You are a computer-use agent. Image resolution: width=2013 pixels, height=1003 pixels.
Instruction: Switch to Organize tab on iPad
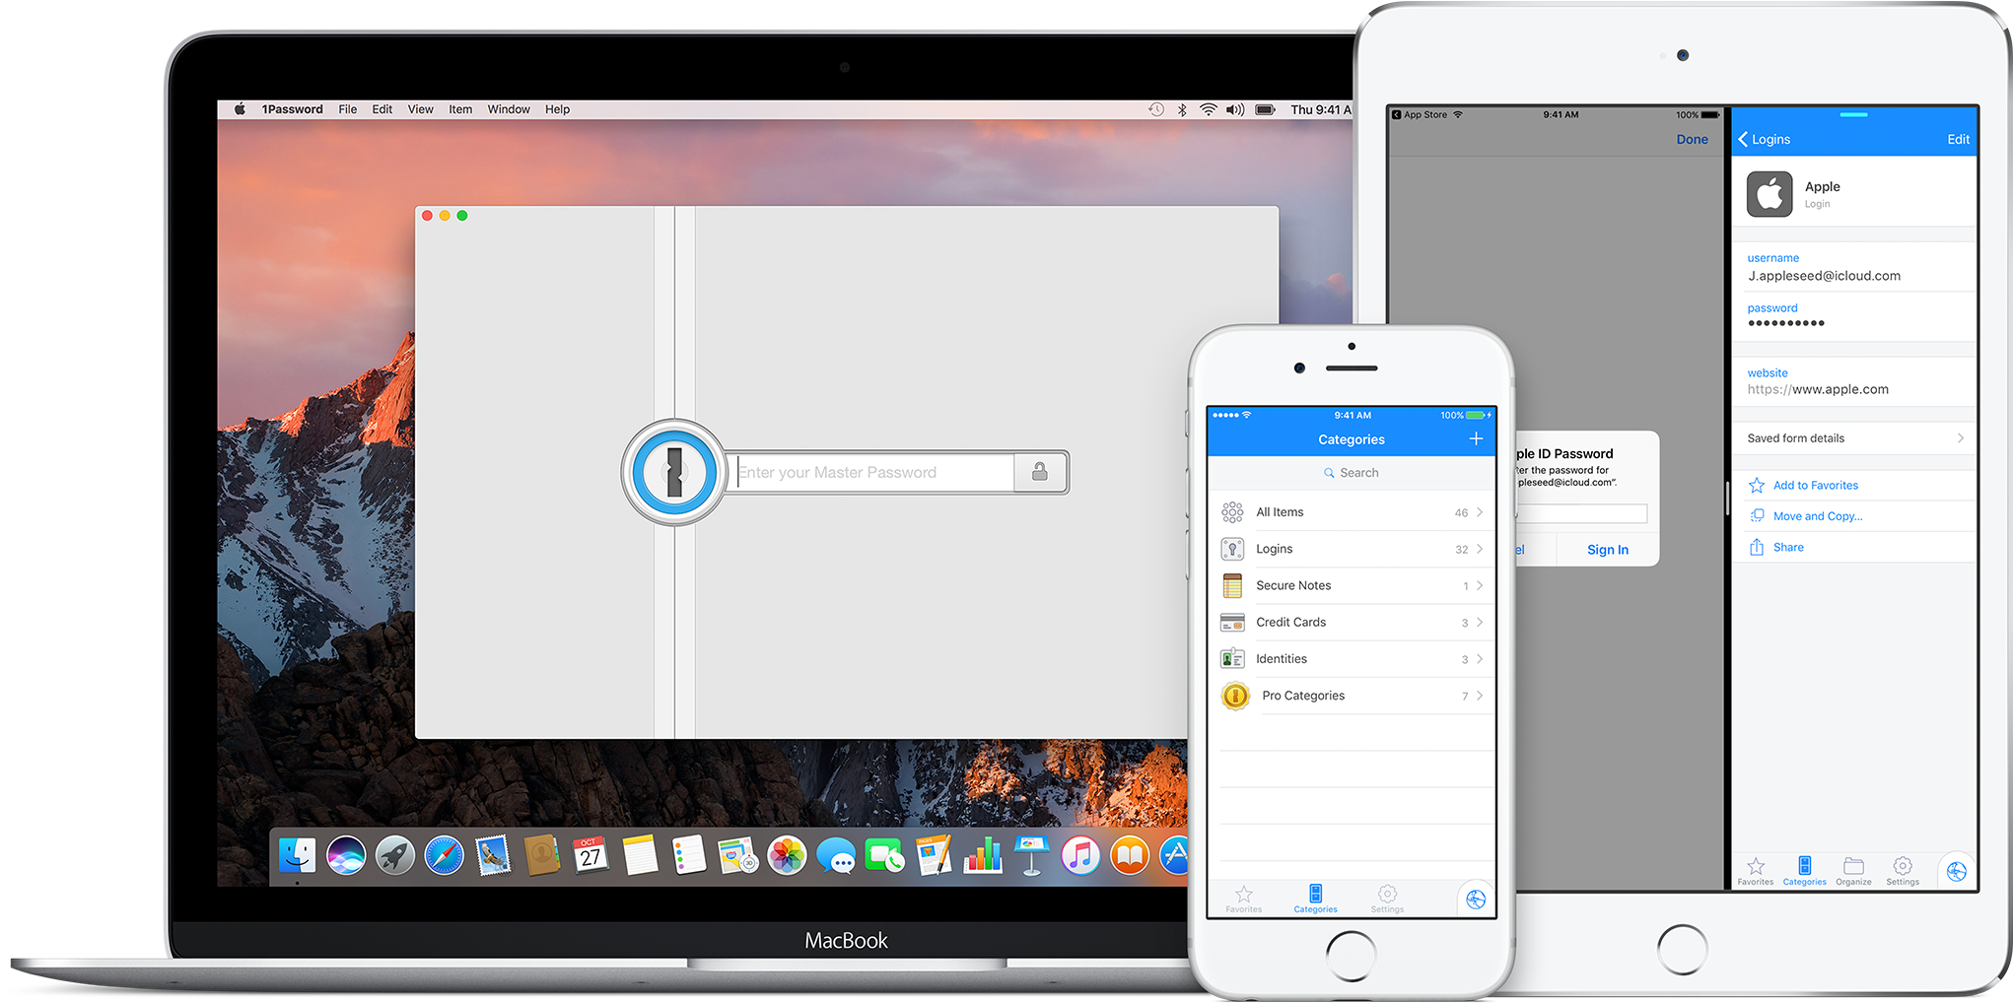tap(1853, 871)
